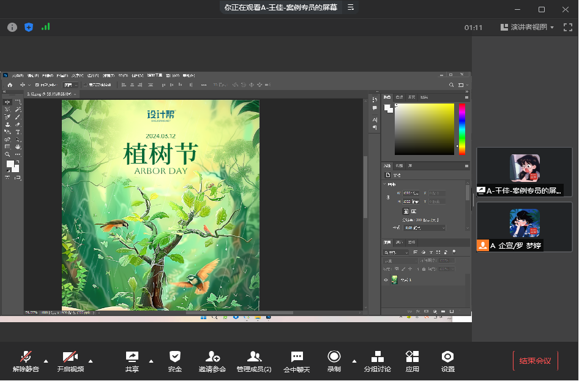The width and height of the screenshot is (579, 381).
Task: Expand share options arrow next to 共享
Action: pos(151,361)
